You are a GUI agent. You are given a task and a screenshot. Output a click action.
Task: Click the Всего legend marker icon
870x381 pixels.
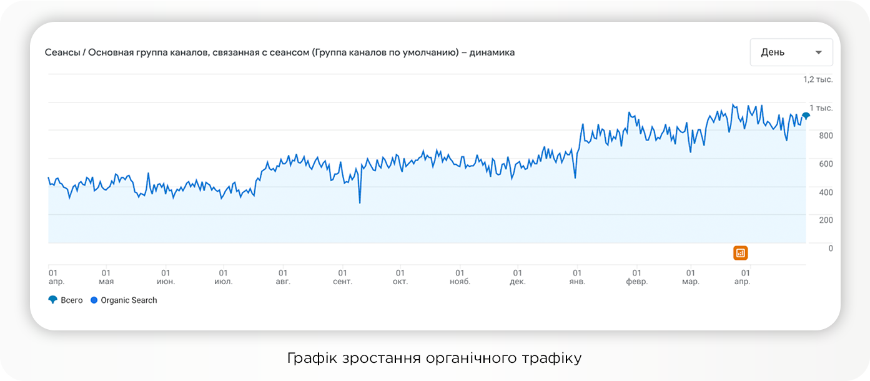tap(52, 300)
